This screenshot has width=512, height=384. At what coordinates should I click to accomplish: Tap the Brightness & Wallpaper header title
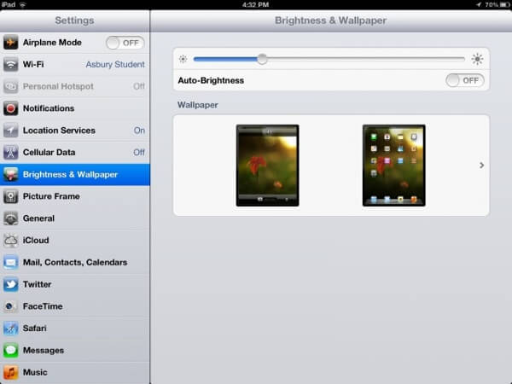[x=330, y=20]
